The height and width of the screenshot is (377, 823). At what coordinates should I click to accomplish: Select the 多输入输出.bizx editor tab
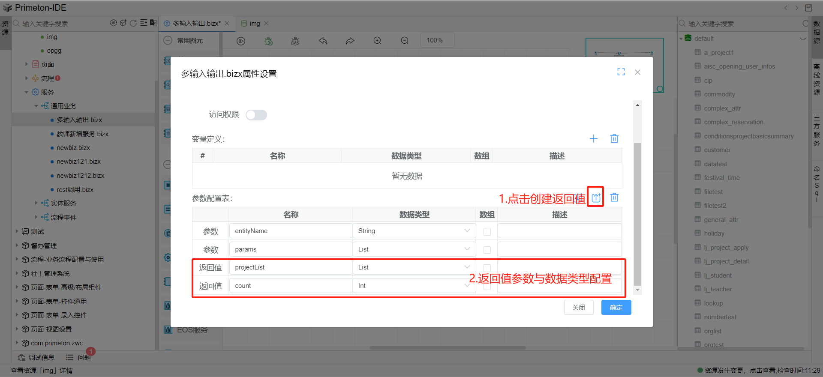(196, 24)
